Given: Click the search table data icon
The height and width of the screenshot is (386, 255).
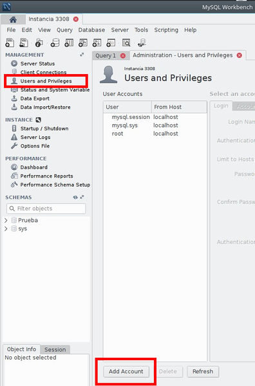Looking at the screenshot, I should [x=126, y=42].
